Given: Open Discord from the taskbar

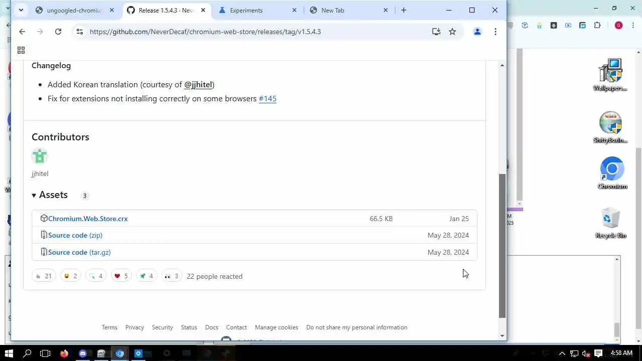Looking at the screenshot, I should [83, 353].
